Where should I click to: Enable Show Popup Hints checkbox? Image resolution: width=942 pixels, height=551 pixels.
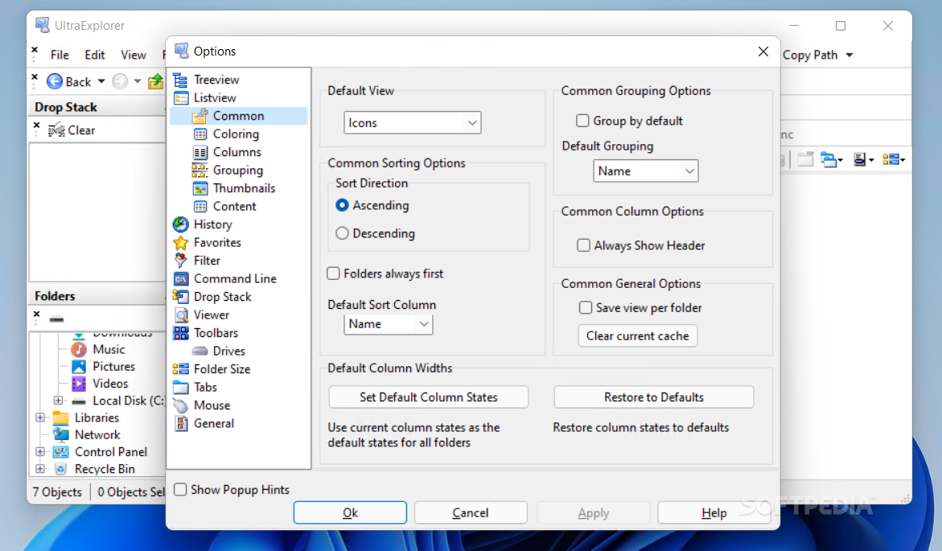(180, 489)
